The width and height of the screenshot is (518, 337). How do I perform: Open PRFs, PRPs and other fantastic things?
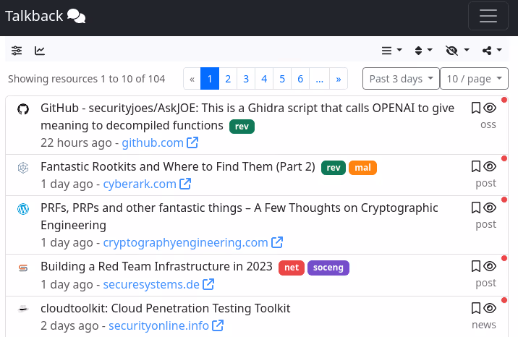(239, 216)
